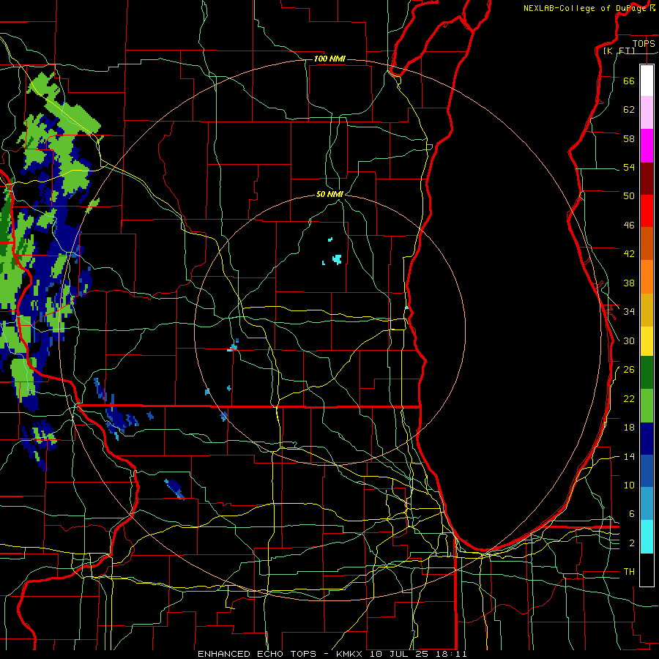Click the '50' legend value
The image size is (659, 659).
[x=629, y=196]
